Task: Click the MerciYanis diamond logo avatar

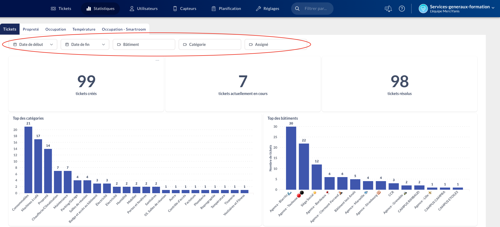Action: pos(423,9)
